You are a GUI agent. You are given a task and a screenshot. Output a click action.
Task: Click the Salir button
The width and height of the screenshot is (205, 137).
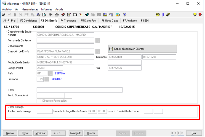pyautogui.click(x=194, y=133)
